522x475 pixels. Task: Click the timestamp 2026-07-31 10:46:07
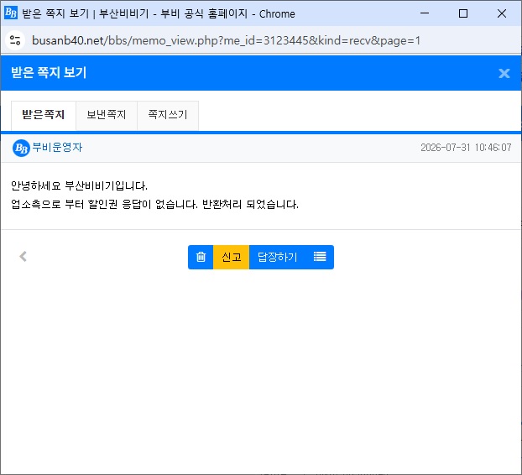tap(466, 148)
